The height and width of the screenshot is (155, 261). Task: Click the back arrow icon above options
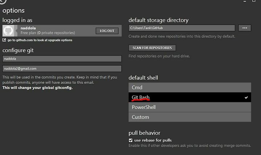tap(3, 1)
